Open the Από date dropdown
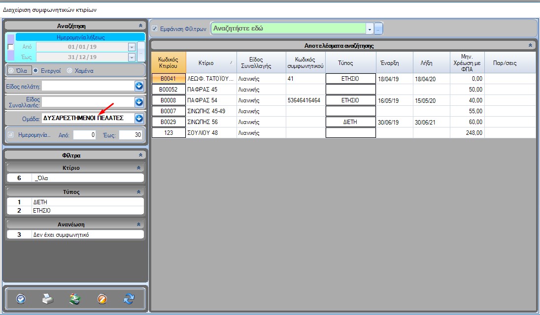 [132, 47]
